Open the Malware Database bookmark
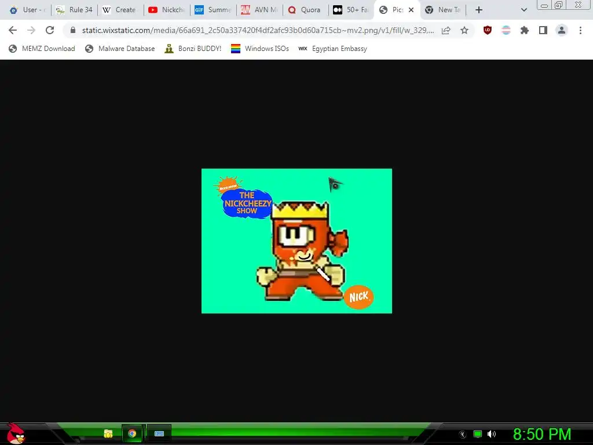Image resolution: width=593 pixels, height=445 pixels. [120, 49]
